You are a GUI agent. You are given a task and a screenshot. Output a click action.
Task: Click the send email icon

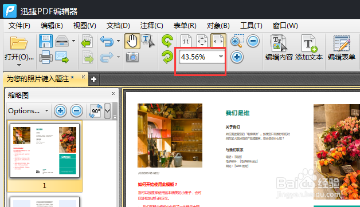click(x=62, y=57)
